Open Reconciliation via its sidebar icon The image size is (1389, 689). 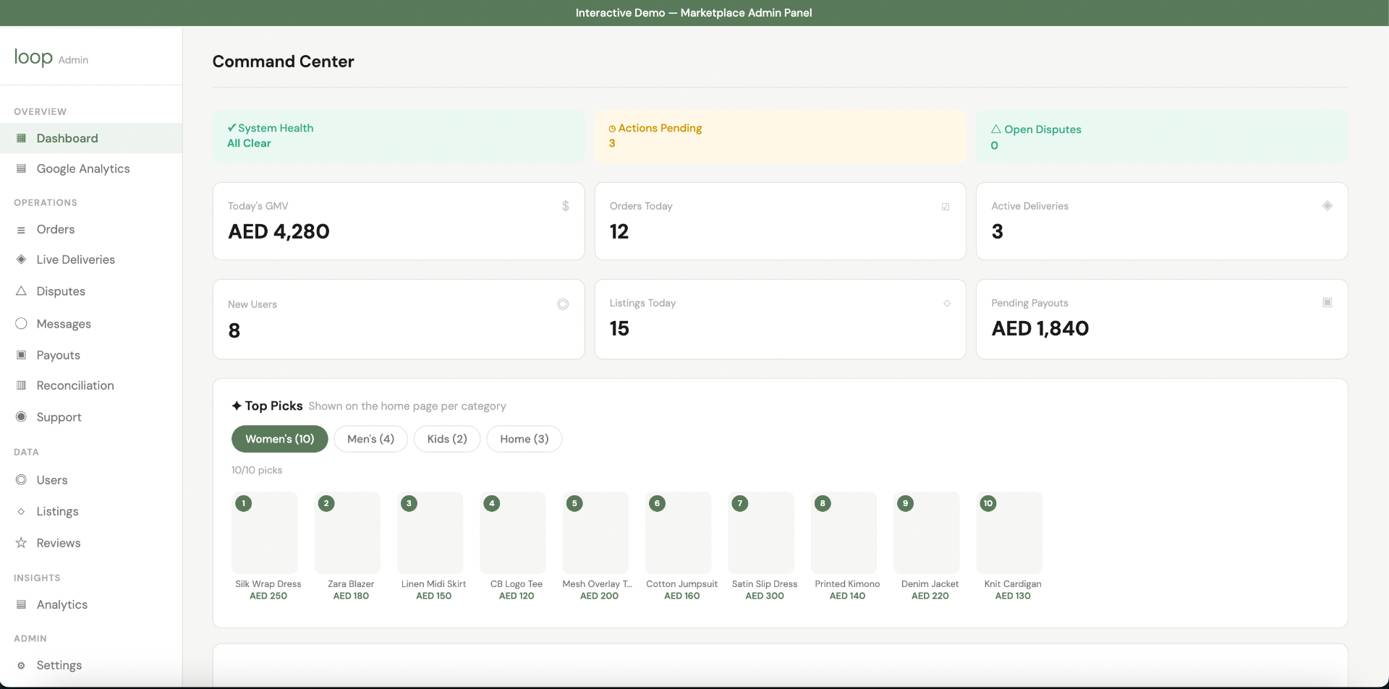pyautogui.click(x=21, y=385)
